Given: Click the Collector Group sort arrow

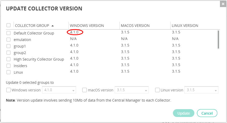Looking at the screenshot, I should coord(53,26).
